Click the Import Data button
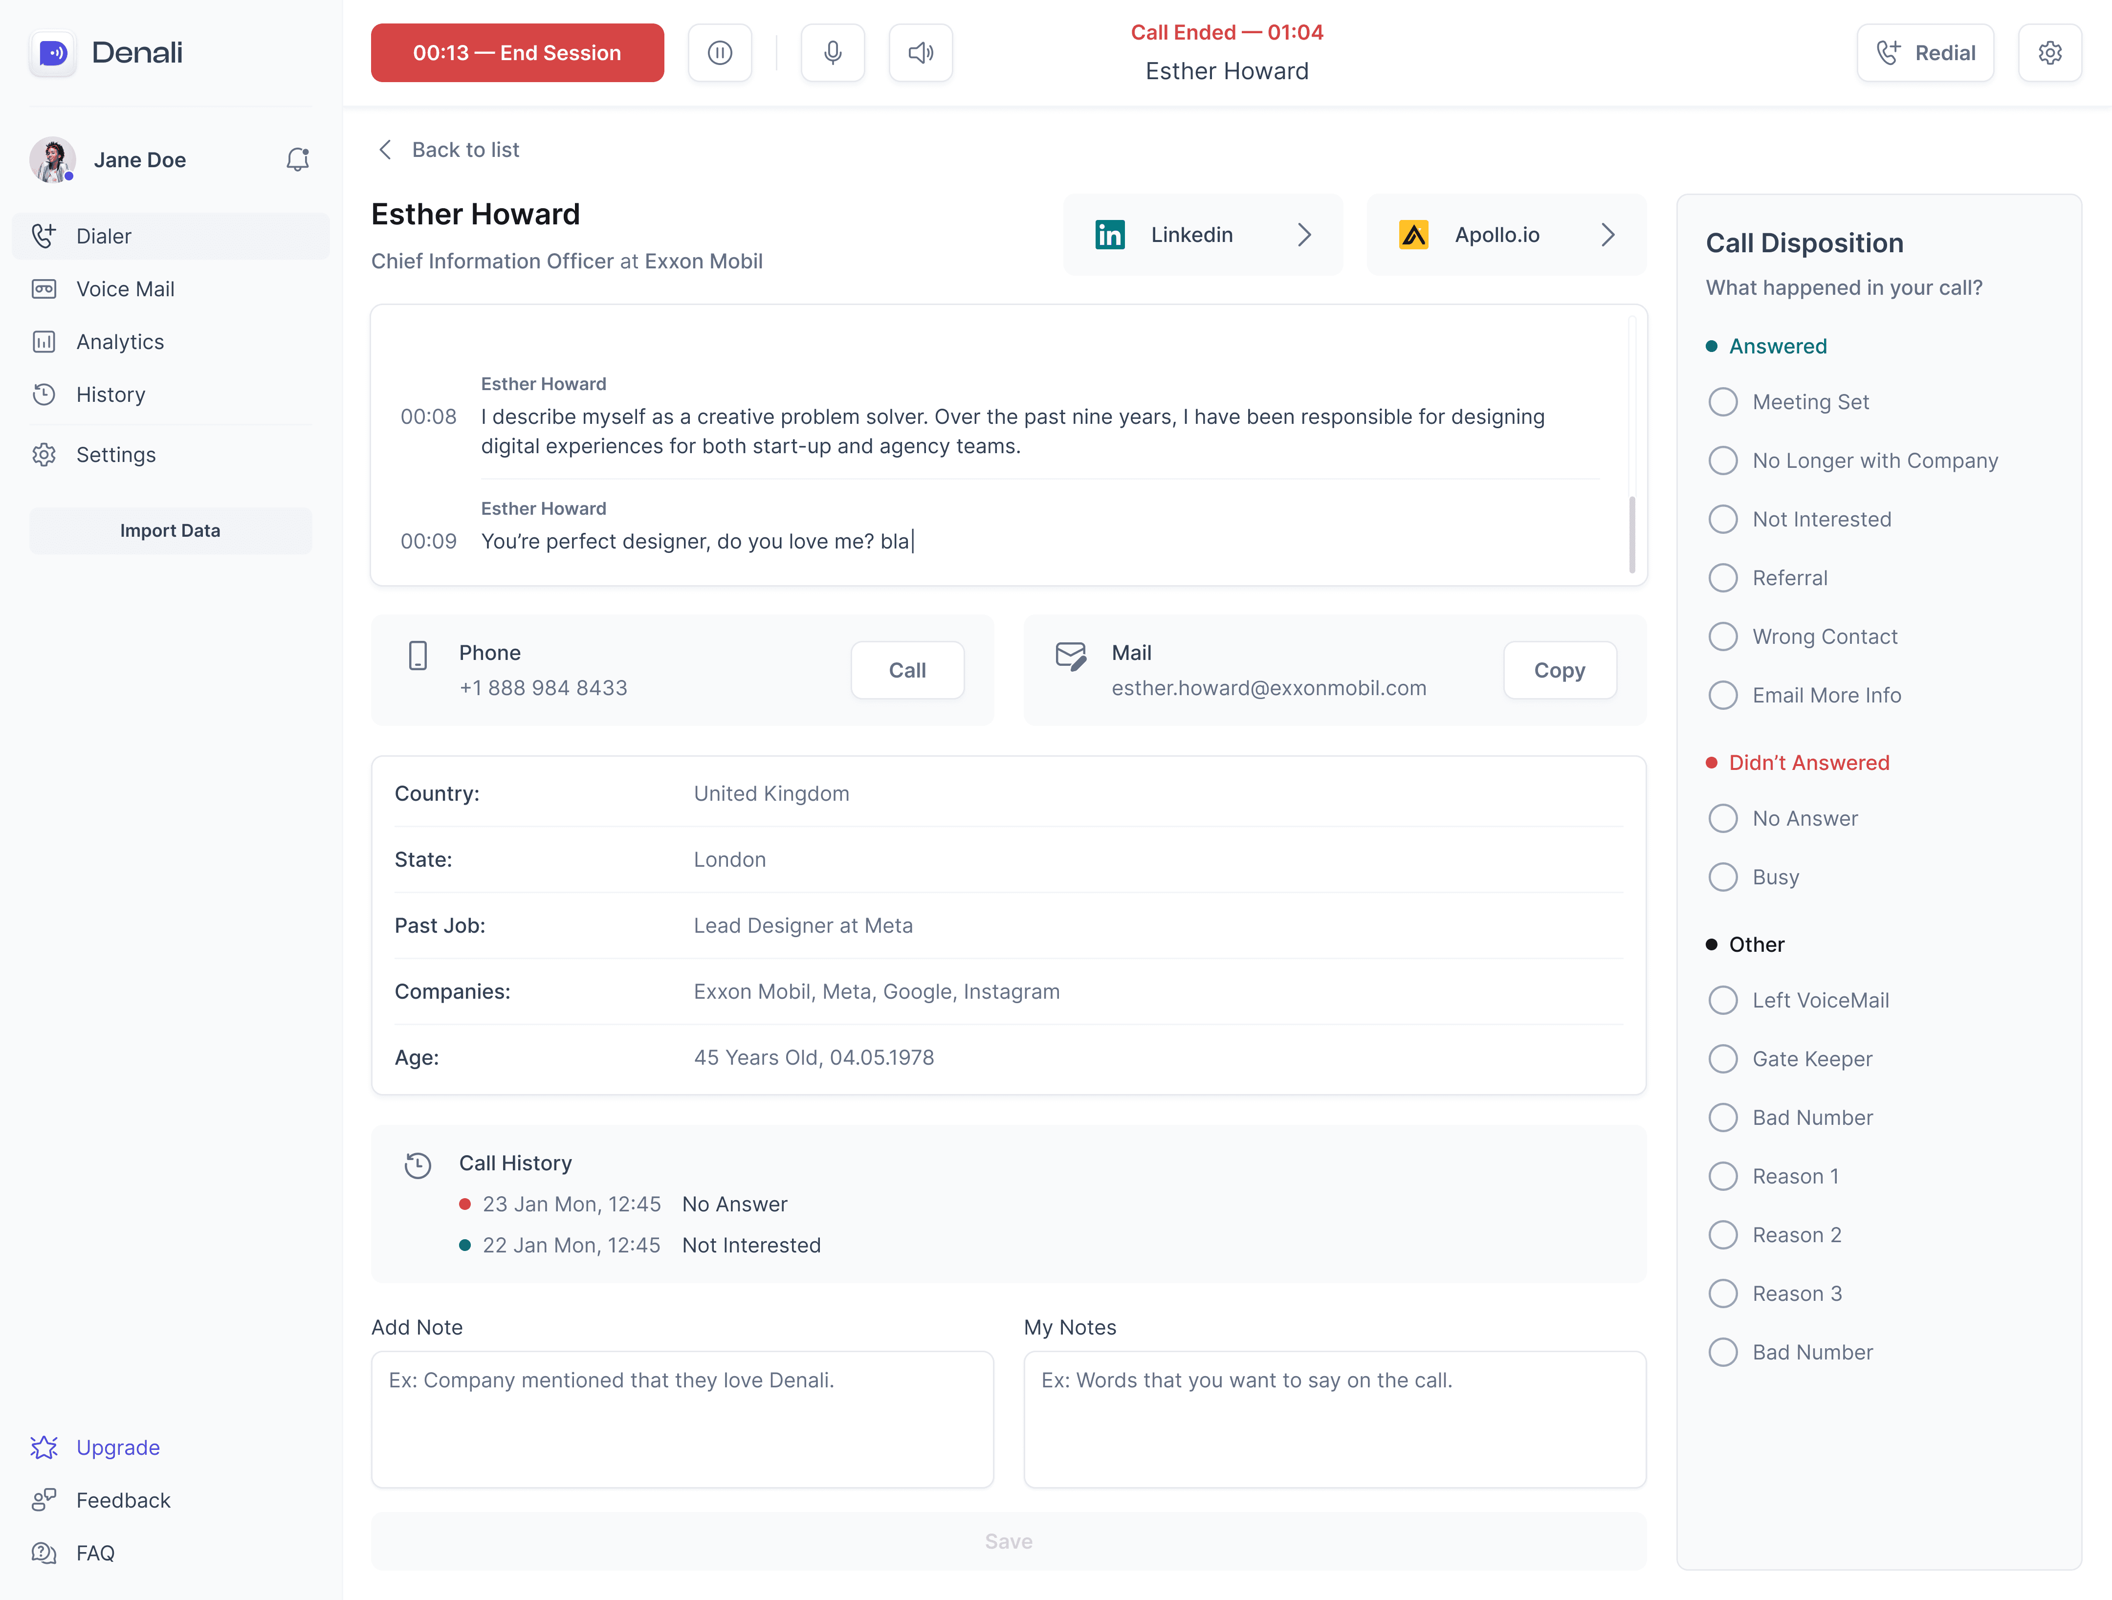The width and height of the screenshot is (2112, 1600). tap(171, 531)
